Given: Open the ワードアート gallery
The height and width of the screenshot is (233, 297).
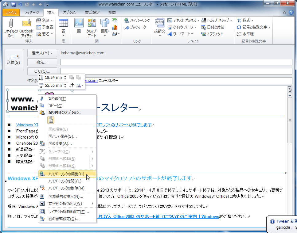Looking at the screenshot, I should coord(180,34).
